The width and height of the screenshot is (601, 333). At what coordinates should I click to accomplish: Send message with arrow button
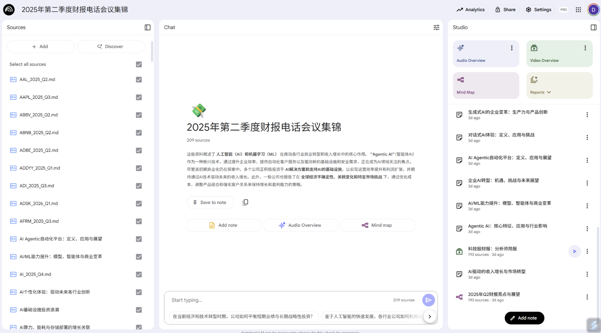pyautogui.click(x=428, y=300)
